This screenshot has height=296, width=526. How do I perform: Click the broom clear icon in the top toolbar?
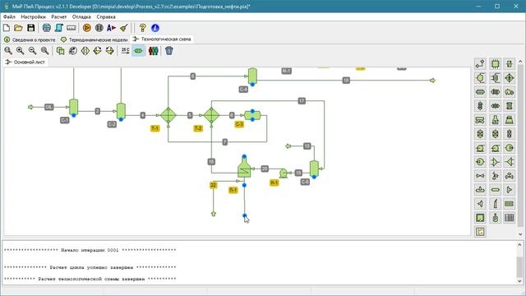tap(124, 28)
